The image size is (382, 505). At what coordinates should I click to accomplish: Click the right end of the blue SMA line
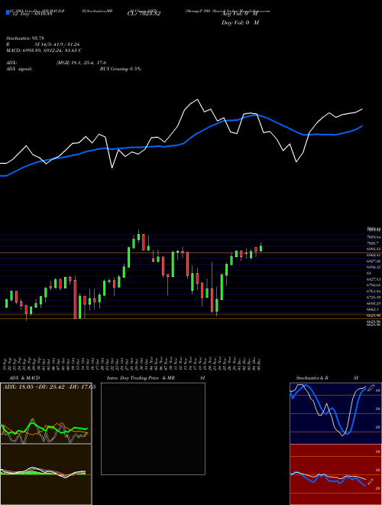[x=362, y=126]
